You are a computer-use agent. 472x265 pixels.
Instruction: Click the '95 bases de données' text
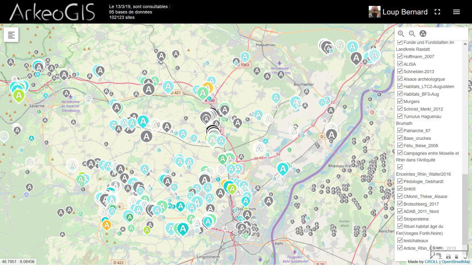click(130, 12)
